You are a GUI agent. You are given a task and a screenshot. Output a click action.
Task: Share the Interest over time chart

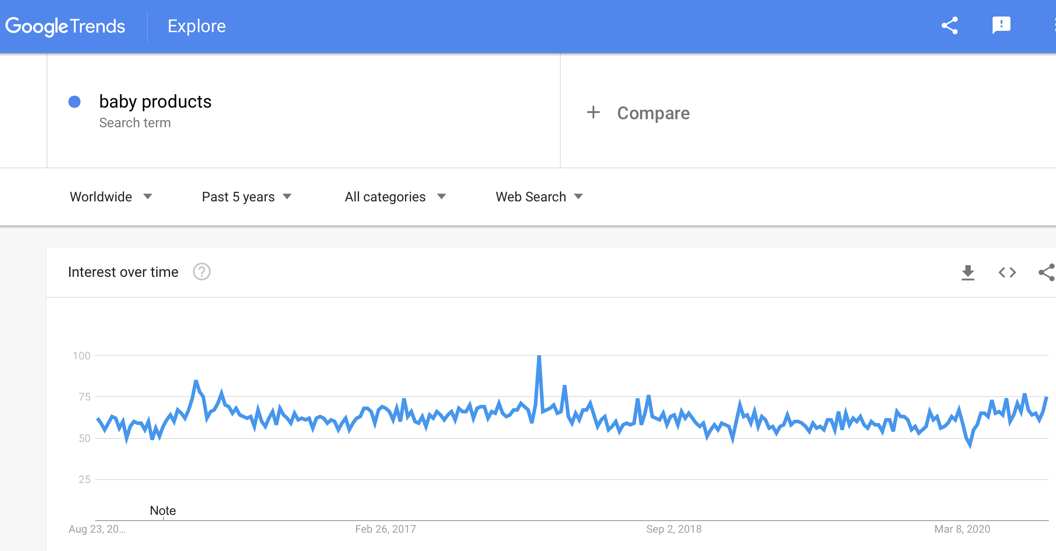click(x=1047, y=272)
